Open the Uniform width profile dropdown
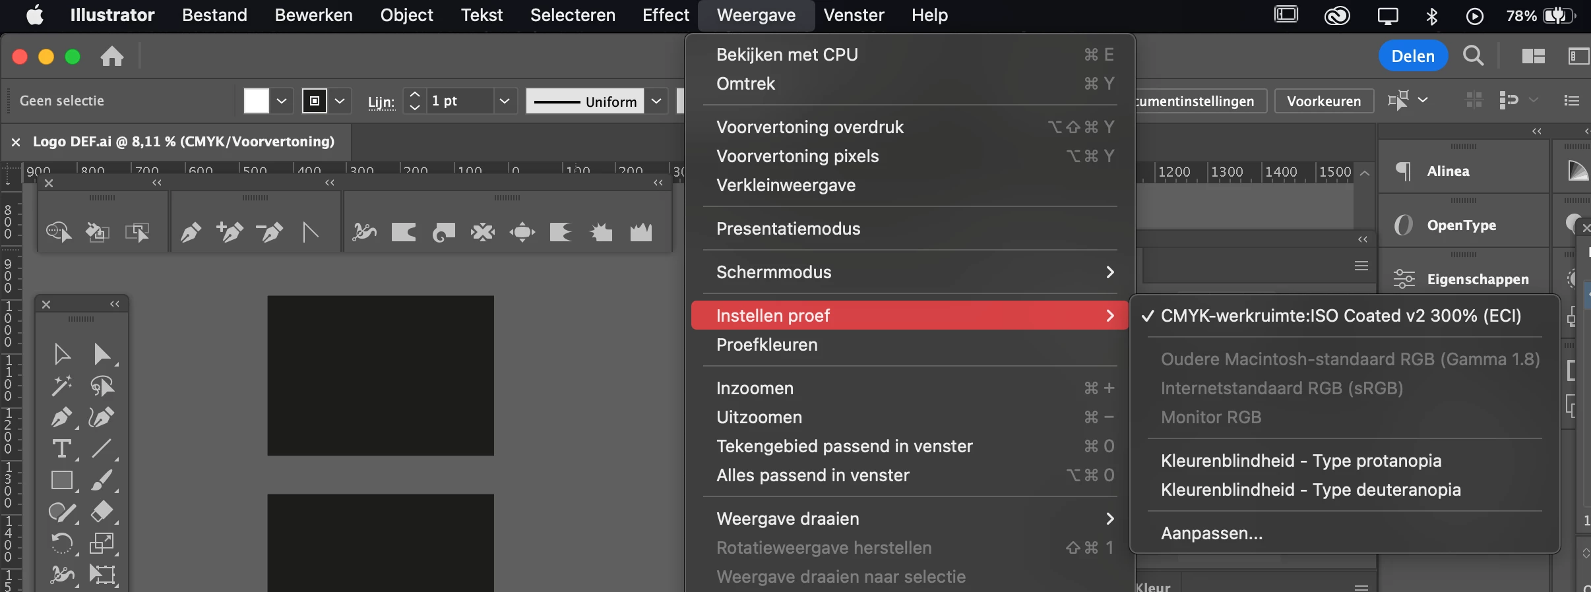 [x=656, y=101]
